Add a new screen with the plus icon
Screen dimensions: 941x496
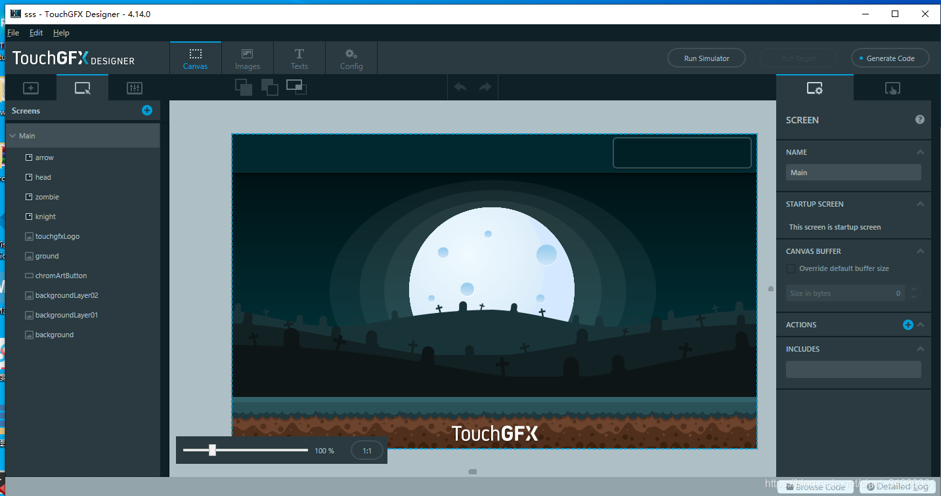(147, 110)
